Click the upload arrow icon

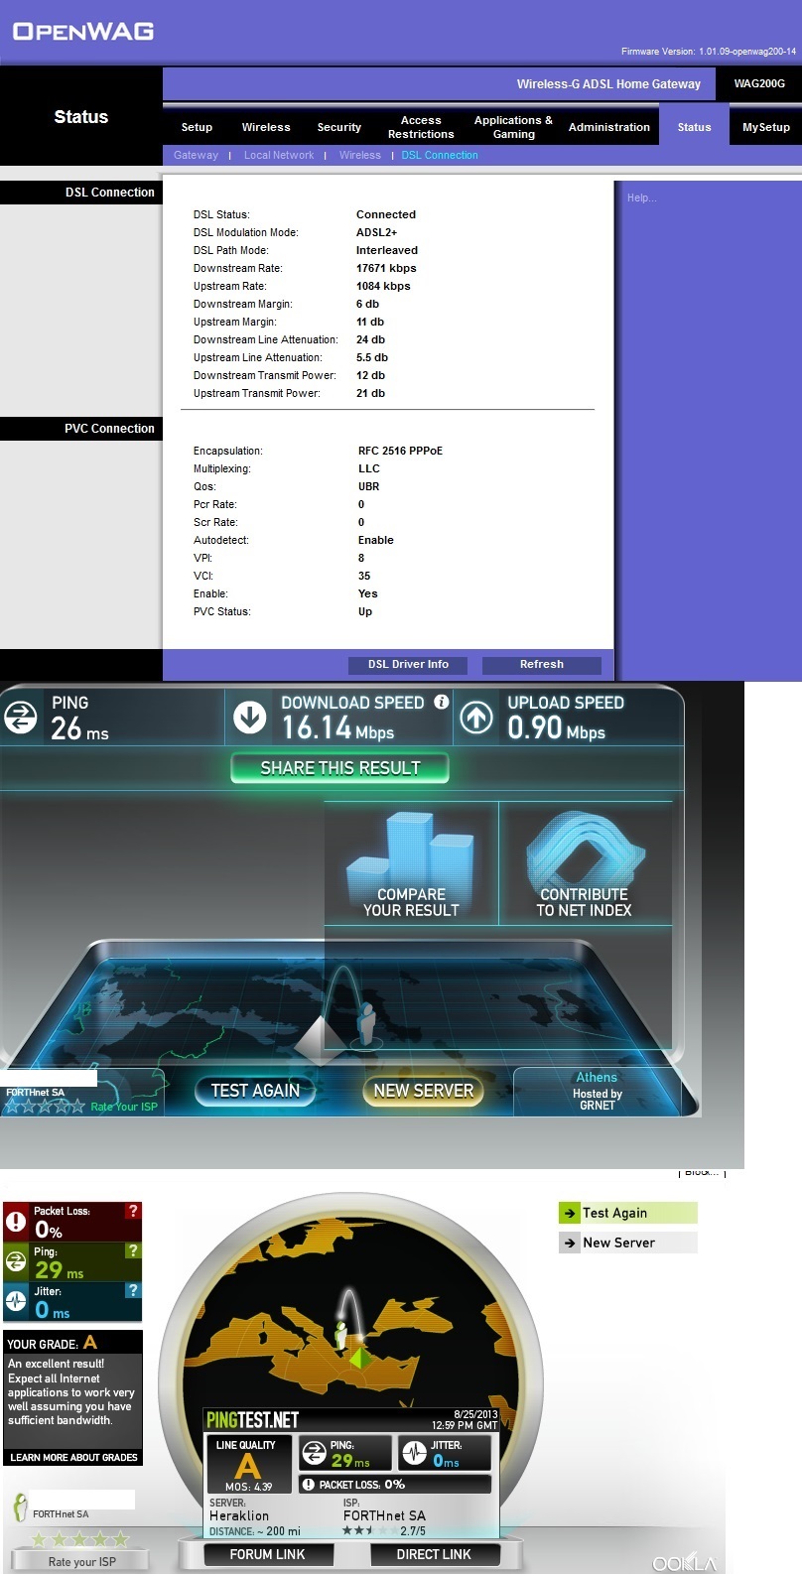[476, 718]
